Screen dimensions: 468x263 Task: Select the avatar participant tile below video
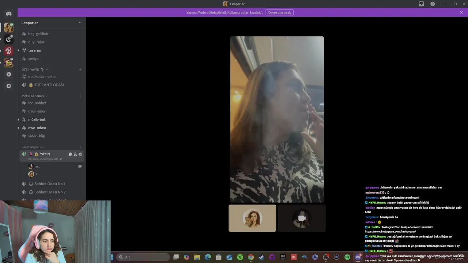pyautogui.click(x=252, y=218)
